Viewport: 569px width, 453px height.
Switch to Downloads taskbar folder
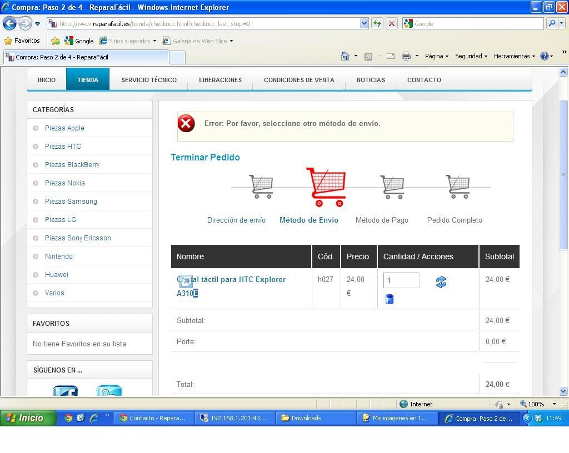coord(316,418)
